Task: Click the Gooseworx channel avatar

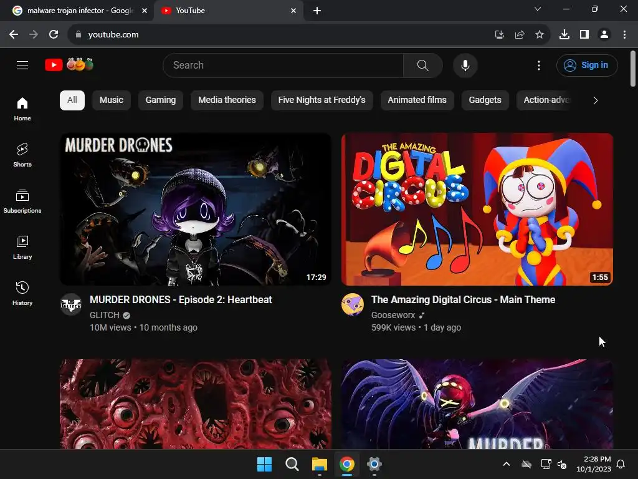Action: click(x=353, y=304)
